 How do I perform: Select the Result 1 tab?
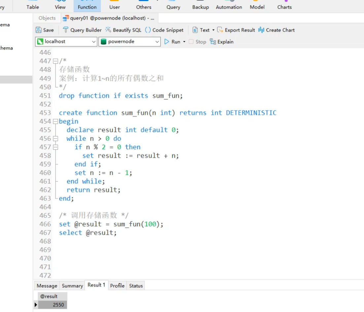coord(96,285)
